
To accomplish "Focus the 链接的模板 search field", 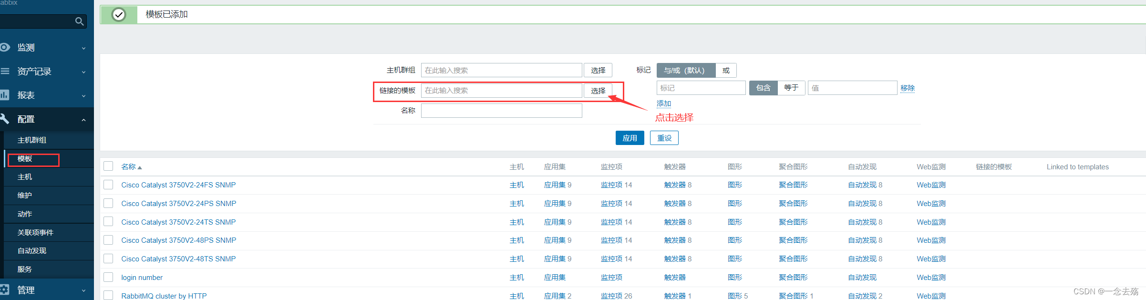I will (x=502, y=91).
